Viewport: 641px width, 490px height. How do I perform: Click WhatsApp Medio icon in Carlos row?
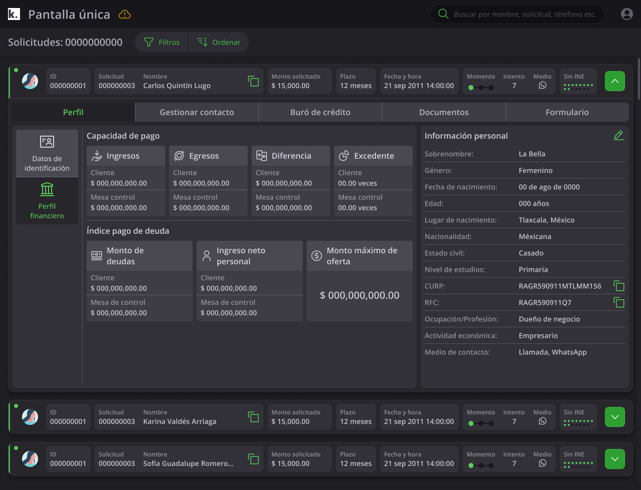pyautogui.click(x=542, y=86)
